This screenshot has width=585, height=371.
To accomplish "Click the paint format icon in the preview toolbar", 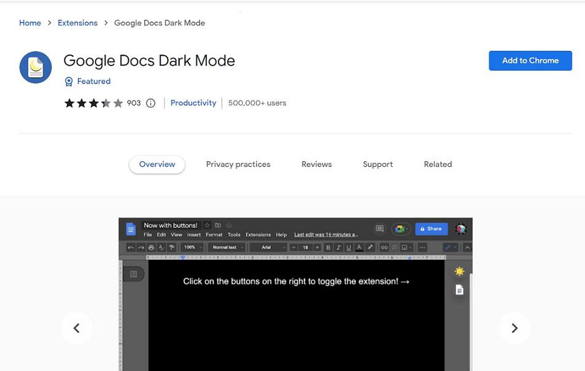I will coord(172,247).
